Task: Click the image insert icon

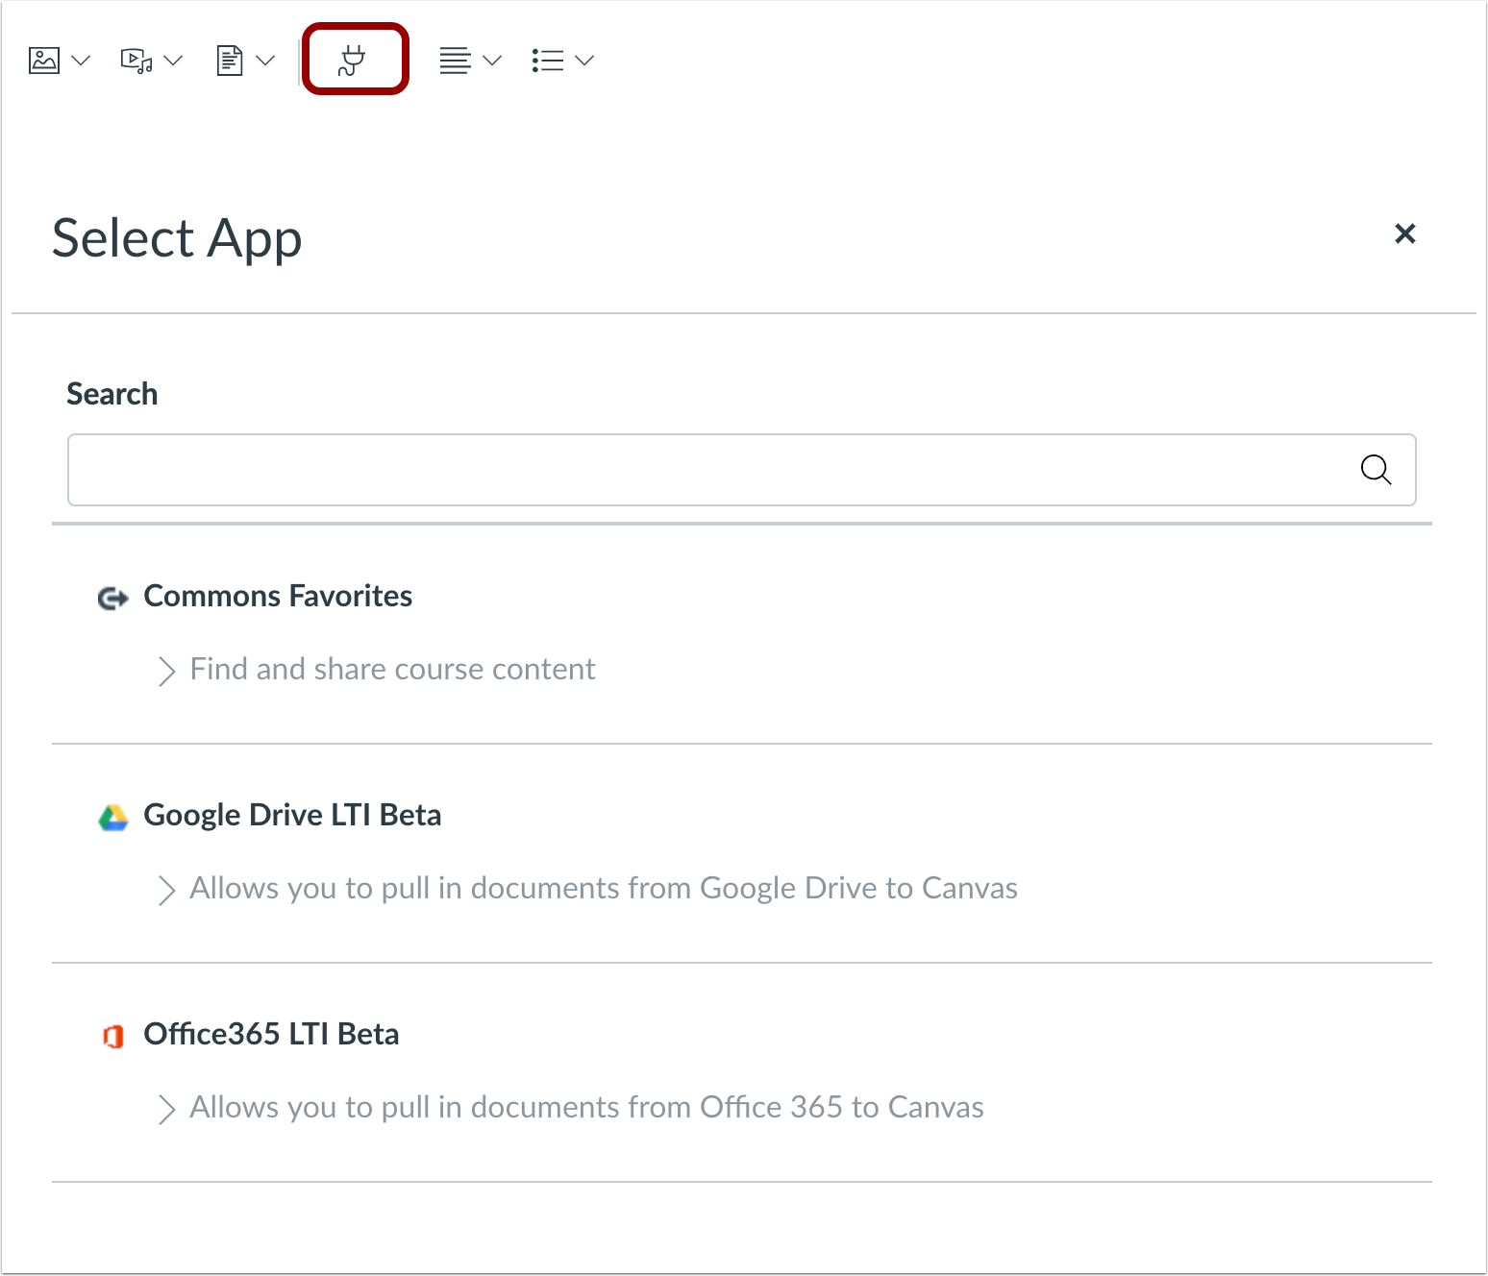Action: (x=44, y=61)
